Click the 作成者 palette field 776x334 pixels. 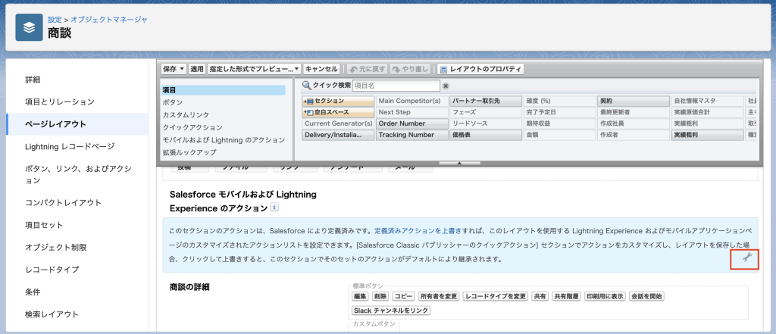point(633,135)
